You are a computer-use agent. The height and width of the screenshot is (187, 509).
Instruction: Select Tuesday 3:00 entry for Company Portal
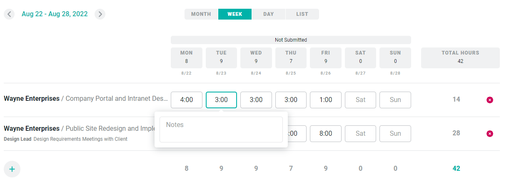(221, 100)
